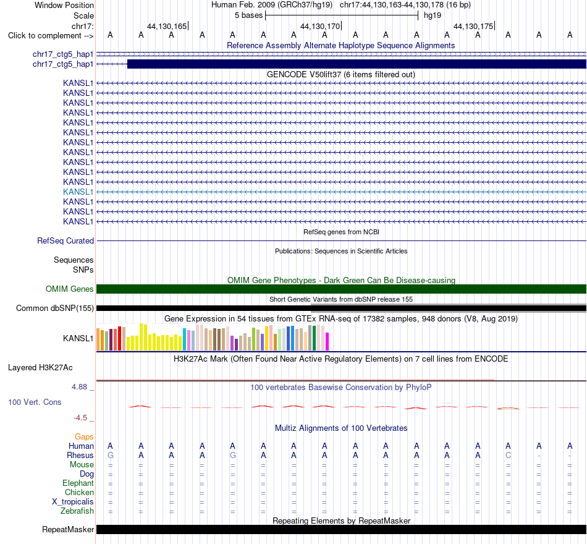Click the solid dark blue chr17_ctg5_hap1 alignment block
Viewport: 587px width, 544px height.
pyautogui.click(x=357, y=64)
